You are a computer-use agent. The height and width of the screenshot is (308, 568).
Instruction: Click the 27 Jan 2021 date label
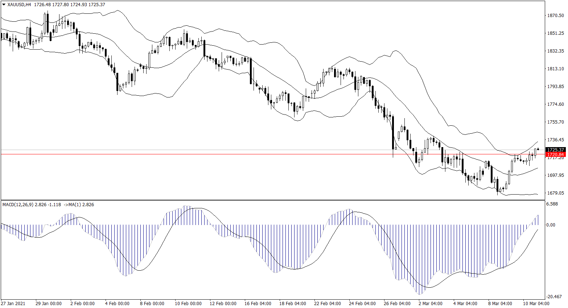[13, 304]
